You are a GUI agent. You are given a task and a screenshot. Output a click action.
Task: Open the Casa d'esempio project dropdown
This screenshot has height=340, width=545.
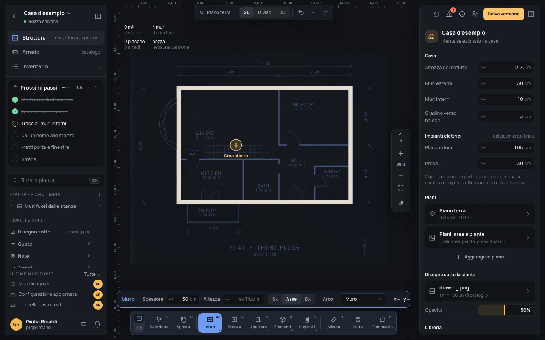pyautogui.click(x=47, y=13)
